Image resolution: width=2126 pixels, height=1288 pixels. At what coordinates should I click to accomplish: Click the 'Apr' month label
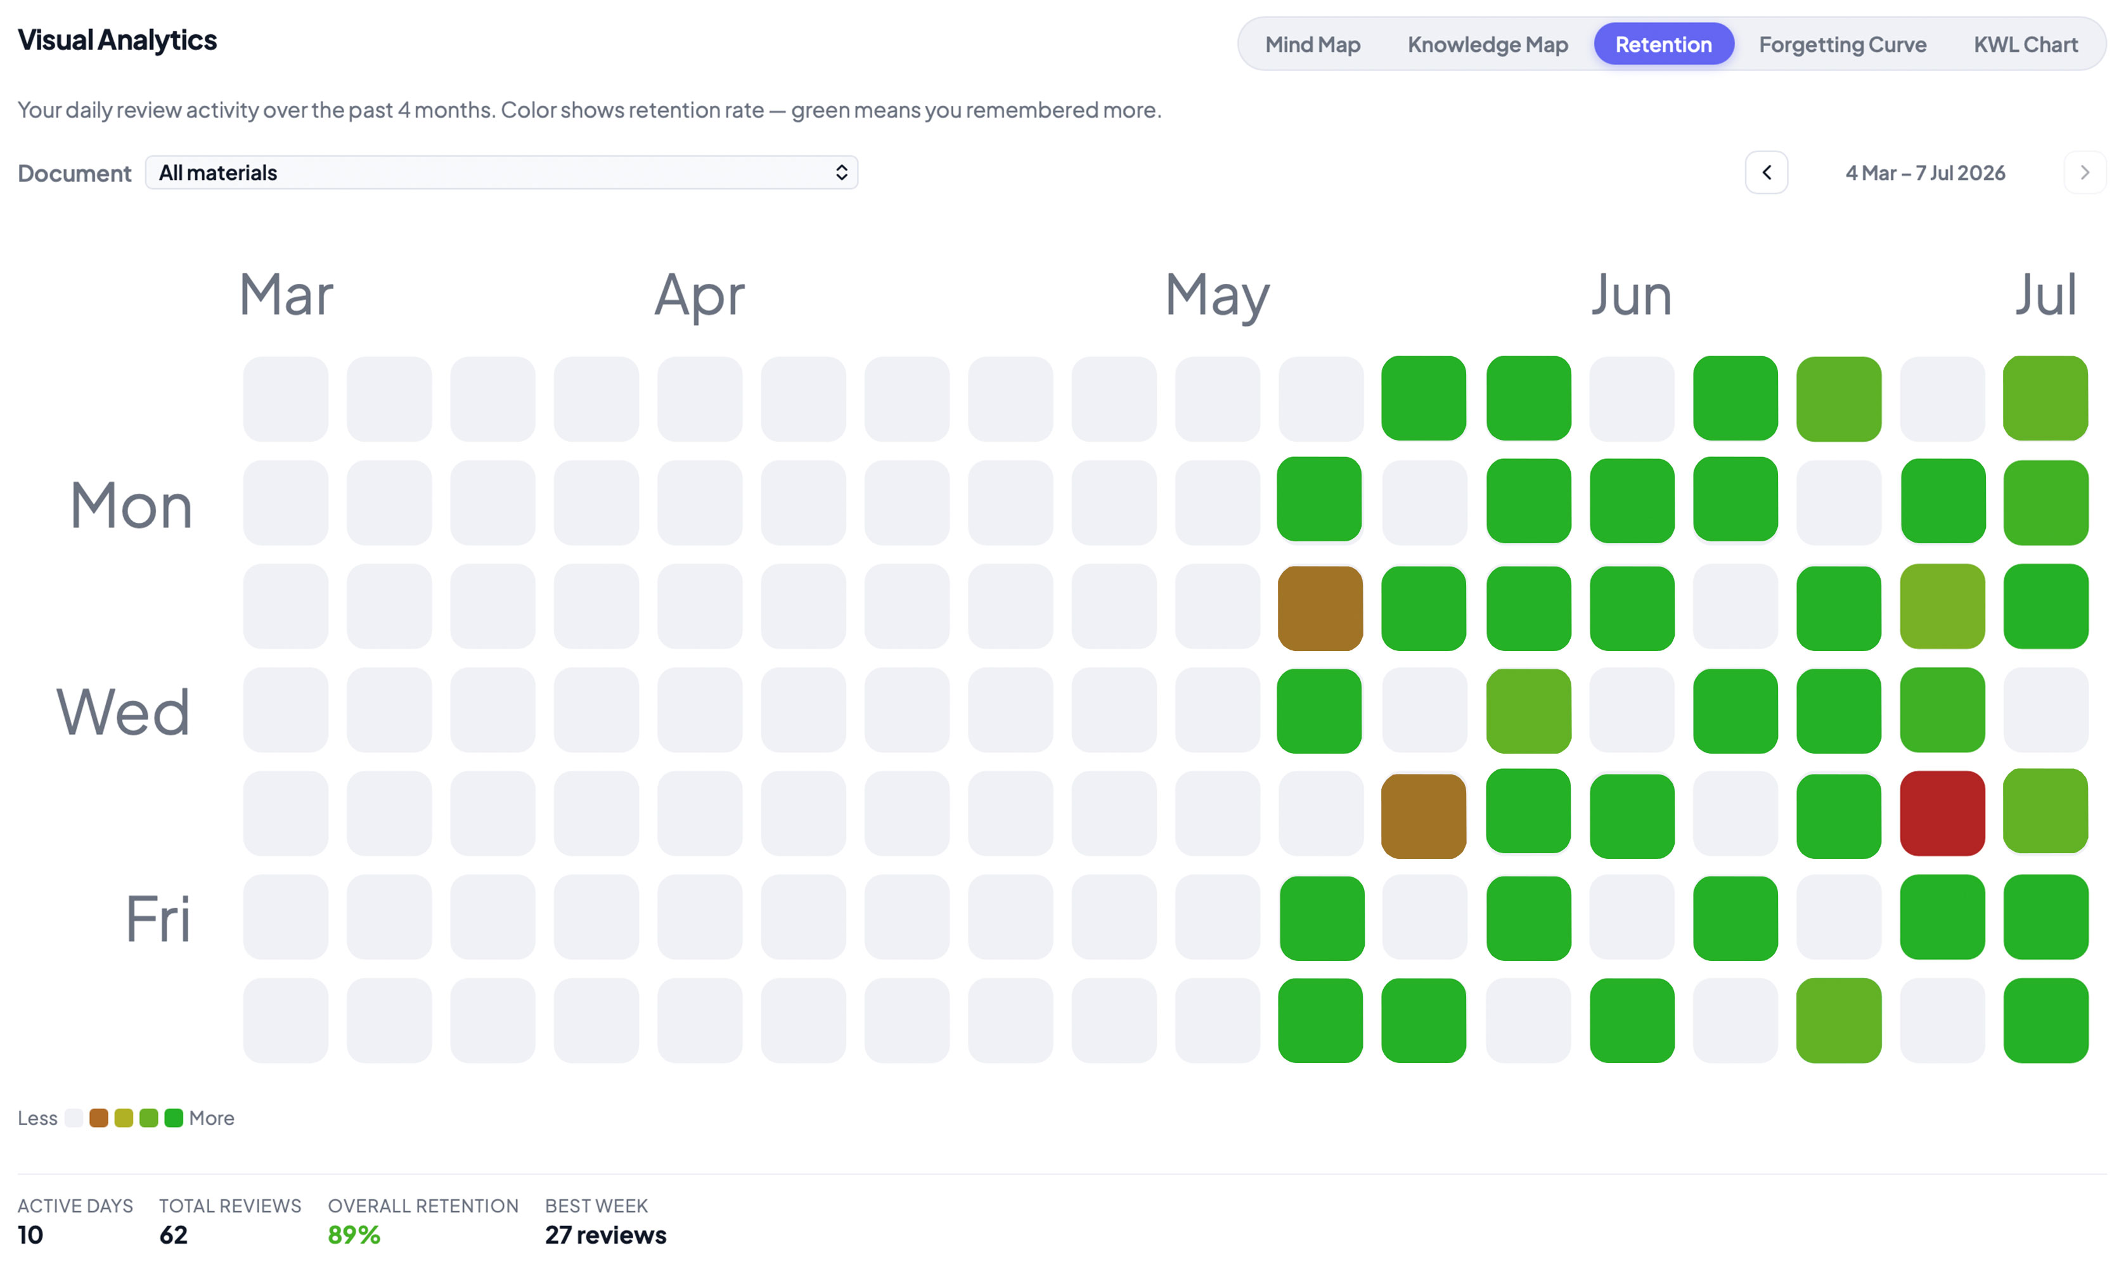click(x=699, y=297)
